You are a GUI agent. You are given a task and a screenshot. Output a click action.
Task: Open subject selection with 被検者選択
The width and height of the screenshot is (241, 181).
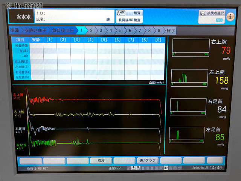click(x=212, y=17)
